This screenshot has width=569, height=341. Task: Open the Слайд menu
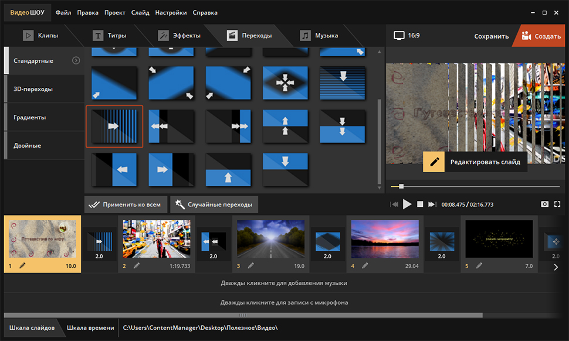[140, 13]
